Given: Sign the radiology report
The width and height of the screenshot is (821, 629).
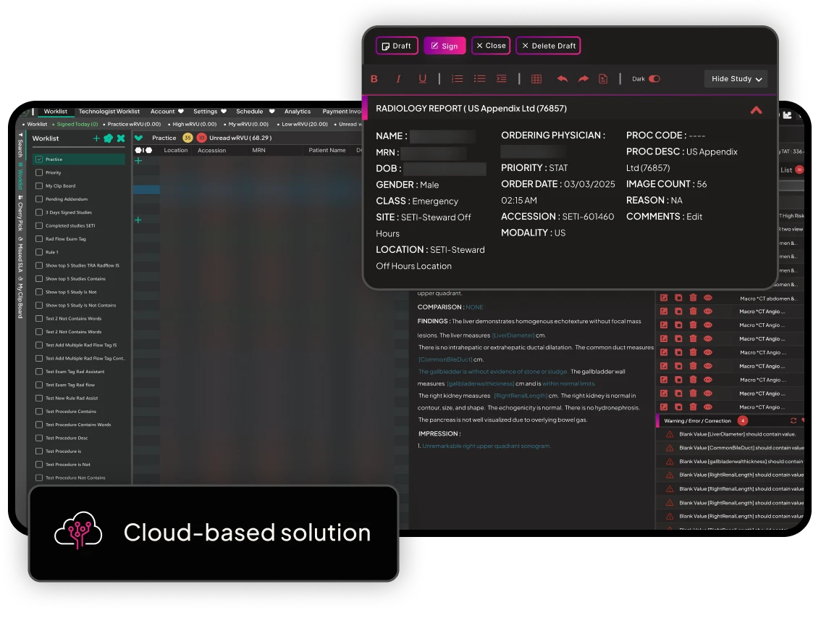Looking at the screenshot, I should pyautogui.click(x=445, y=46).
